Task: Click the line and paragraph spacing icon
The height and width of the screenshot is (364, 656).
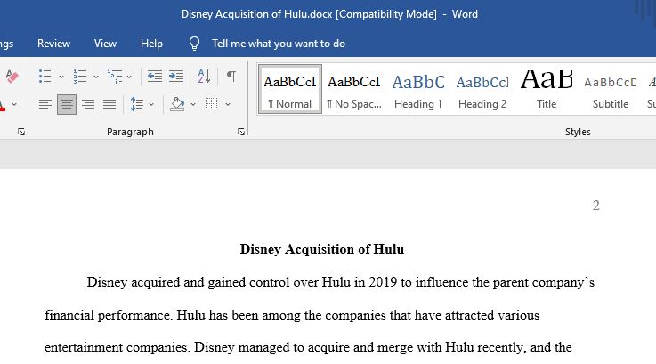Action: (137, 104)
